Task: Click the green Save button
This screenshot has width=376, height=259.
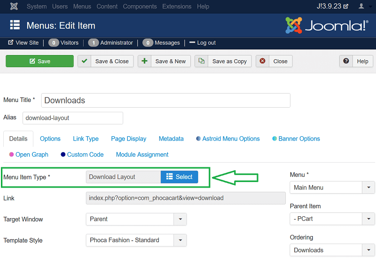Action: click(x=39, y=61)
